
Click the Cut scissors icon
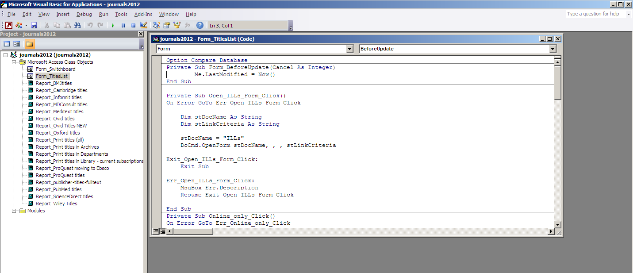[x=46, y=26]
